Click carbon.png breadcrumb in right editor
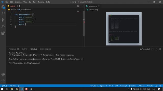Image resolution: width=163 pixels, height=91 pixels. coord(93,10)
